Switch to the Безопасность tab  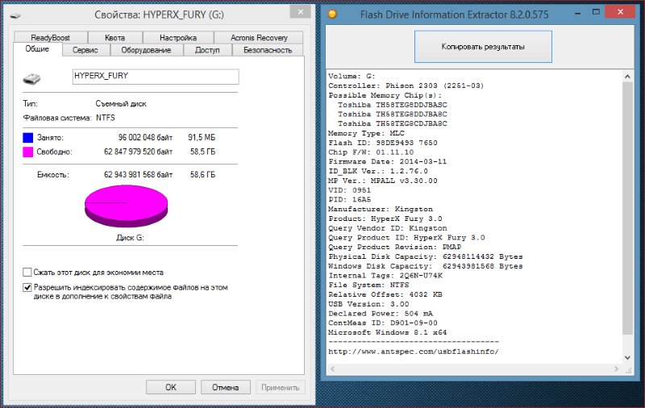click(268, 50)
